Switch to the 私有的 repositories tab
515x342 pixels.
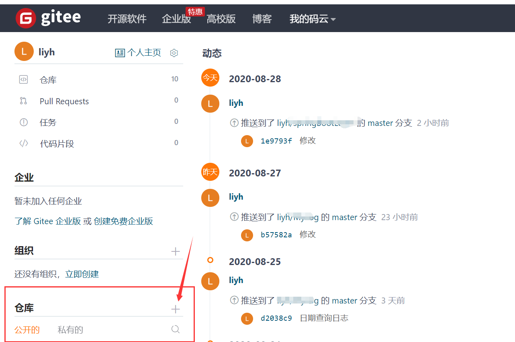[70, 330]
